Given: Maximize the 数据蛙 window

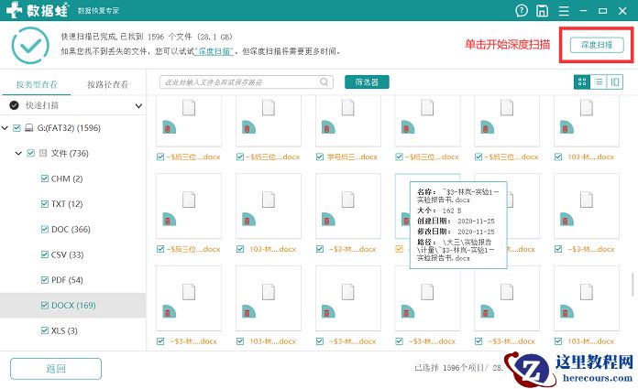Looking at the screenshot, I should click(602, 11).
